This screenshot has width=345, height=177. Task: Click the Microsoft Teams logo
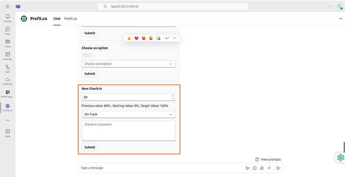[18, 6]
